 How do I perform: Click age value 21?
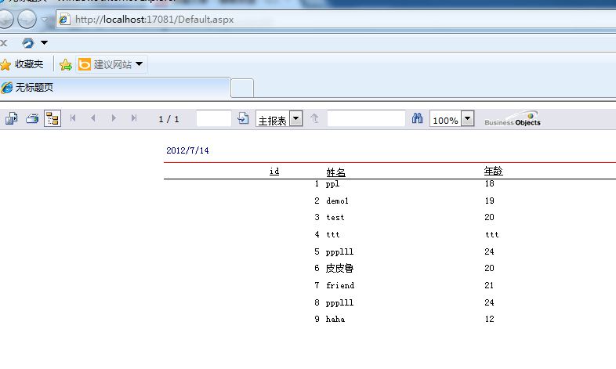coord(489,285)
